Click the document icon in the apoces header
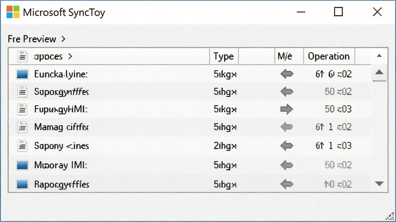Image resolution: width=396 pixels, height=222 pixels. [x=22, y=56]
